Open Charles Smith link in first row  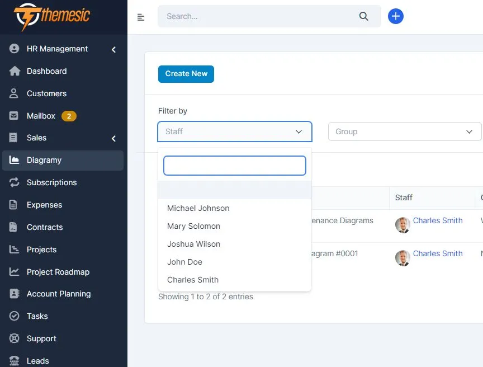(x=438, y=220)
